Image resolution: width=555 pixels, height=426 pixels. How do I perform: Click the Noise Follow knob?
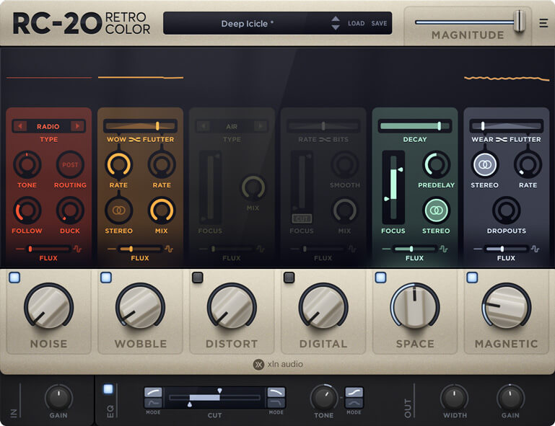click(27, 210)
